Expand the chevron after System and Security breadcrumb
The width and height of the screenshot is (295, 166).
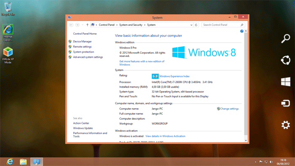coord(145,25)
